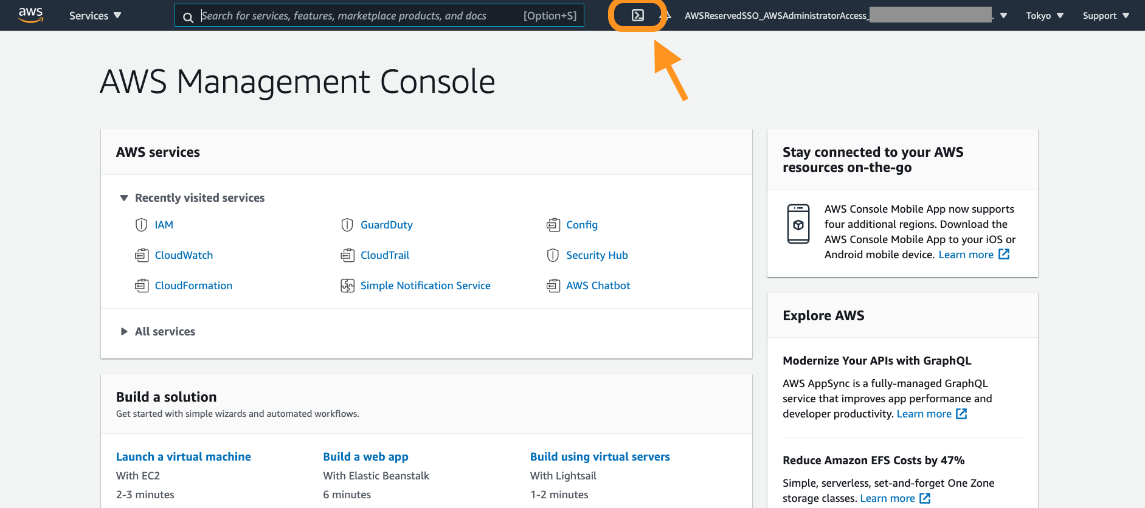
Task: Click Learn more about Mobile App
Action: point(966,255)
